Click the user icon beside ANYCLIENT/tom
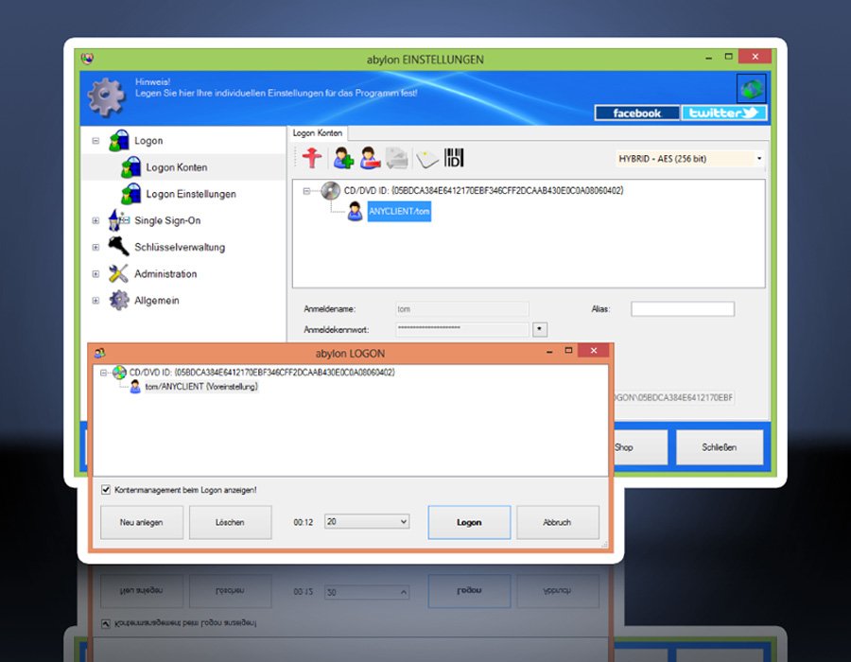 pyautogui.click(x=355, y=211)
